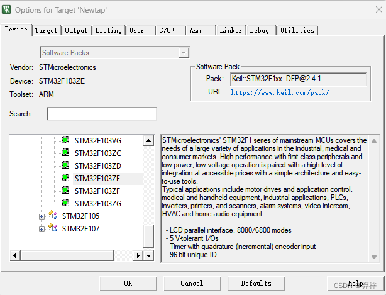Open the Software Packs dropdown

184,52
